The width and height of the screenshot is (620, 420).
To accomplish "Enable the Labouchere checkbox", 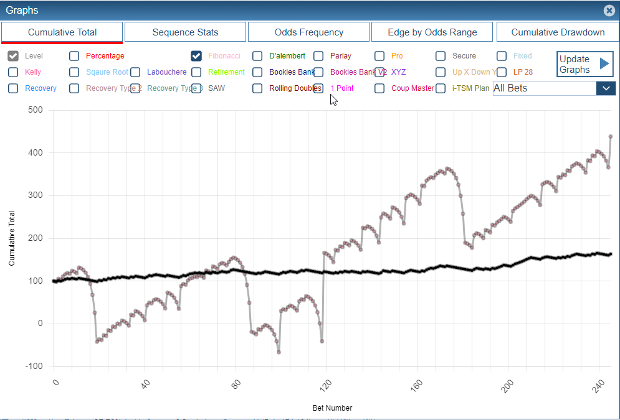I will point(135,72).
